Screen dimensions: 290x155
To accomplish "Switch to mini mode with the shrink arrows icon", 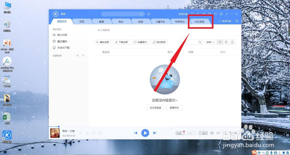I will pyautogui.click(x=226, y=14).
